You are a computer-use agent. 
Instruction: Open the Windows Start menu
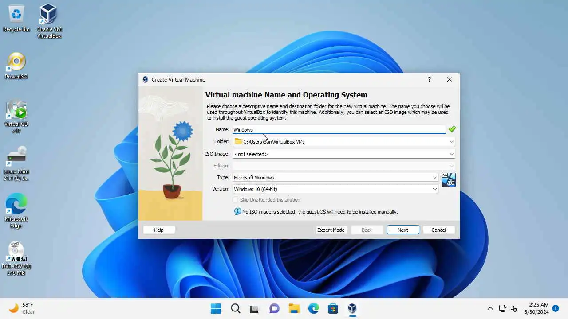pyautogui.click(x=216, y=308)
